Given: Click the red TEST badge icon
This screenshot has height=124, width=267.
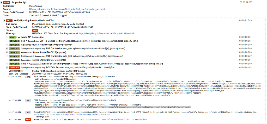Looking at the screenshot, I should [x=9, y=20].
